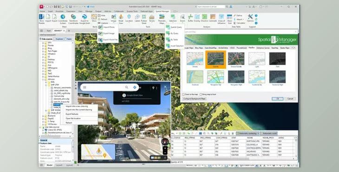The height and width of the screenshot is (172, 339).
Task: Click the Refresh background map button
Action: point(102,19)
